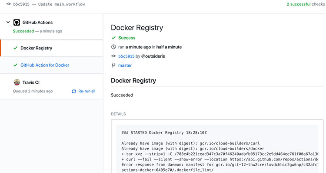Click the commit icon in header bar
Viewport: 326px width, 173px height.
point(9,4)
